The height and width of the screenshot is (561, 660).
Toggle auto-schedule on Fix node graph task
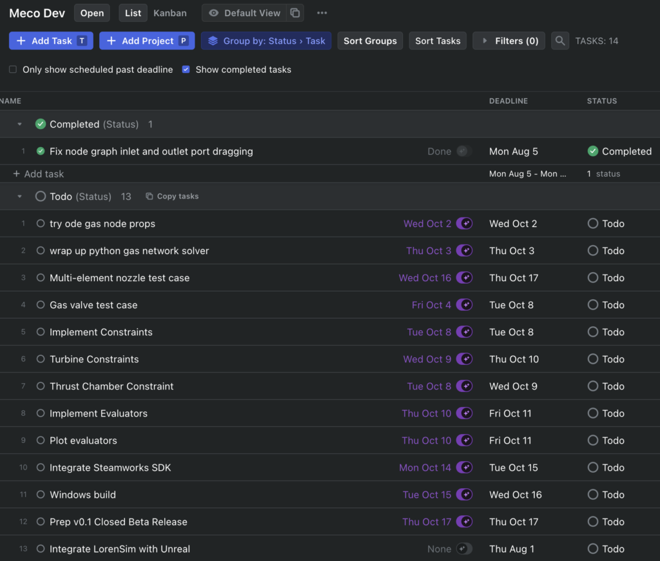coord(464,151)
